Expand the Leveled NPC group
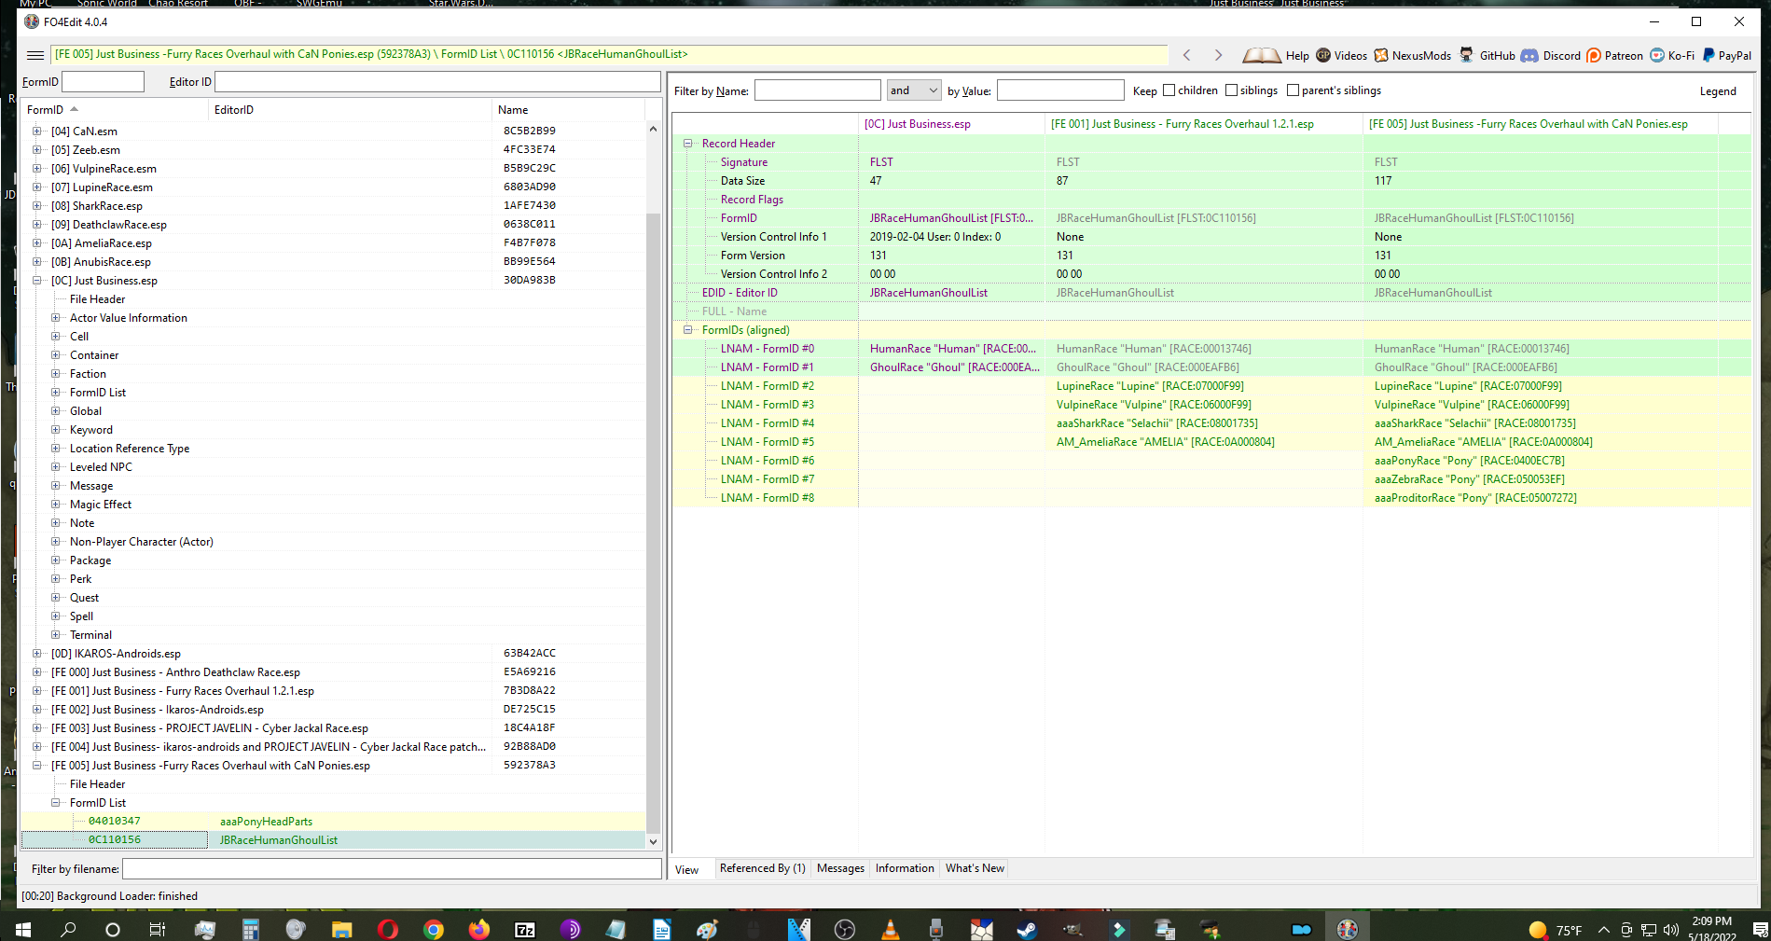This screenshot has height=941, width=1771. (x=55, y=467)
